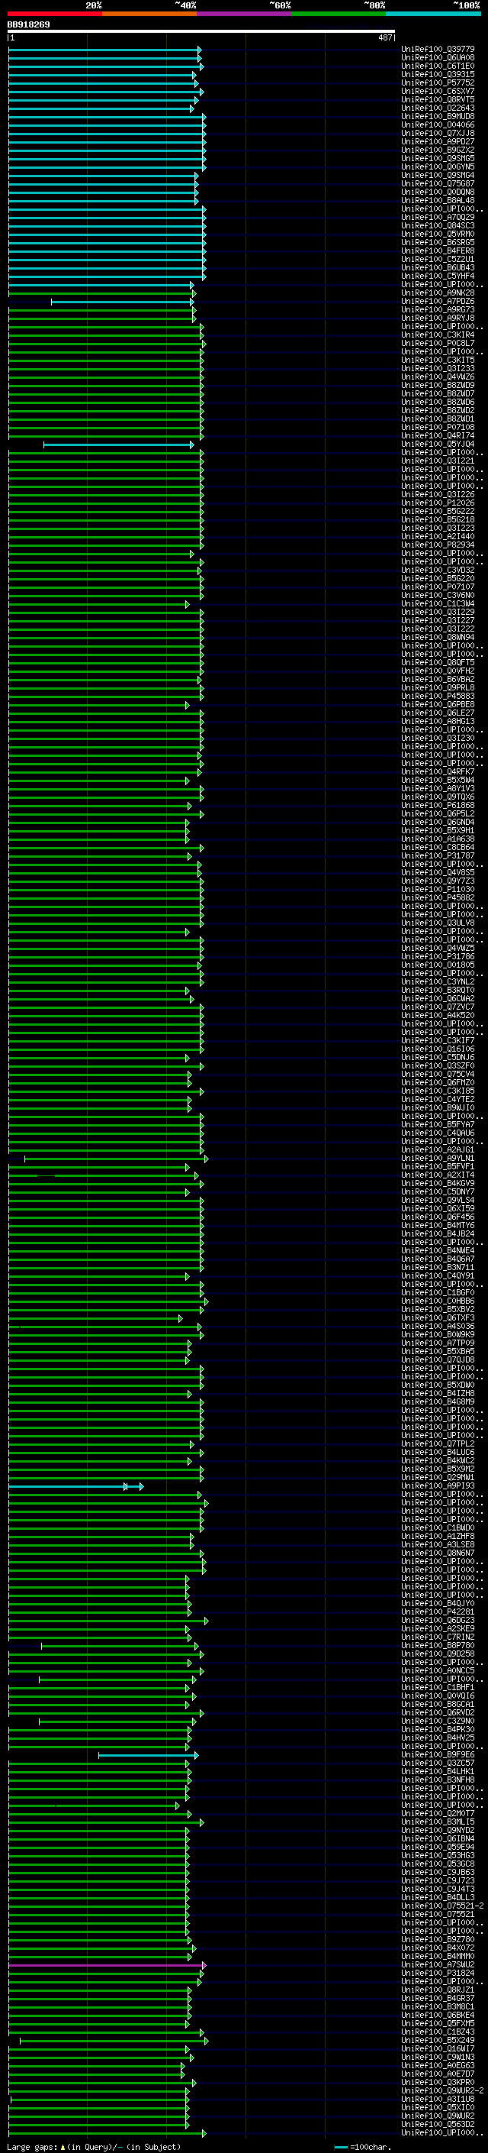This screenshot has height=2153, width=488.
Task: Select label UniRef100_Q5XIC0
Action: tap(438, 2107)
